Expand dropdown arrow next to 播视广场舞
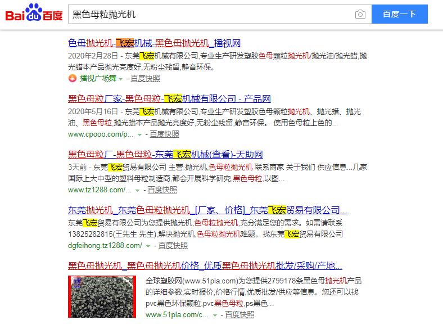The height and width of the screenshot is (329, 443). click(x=121, y=79)
